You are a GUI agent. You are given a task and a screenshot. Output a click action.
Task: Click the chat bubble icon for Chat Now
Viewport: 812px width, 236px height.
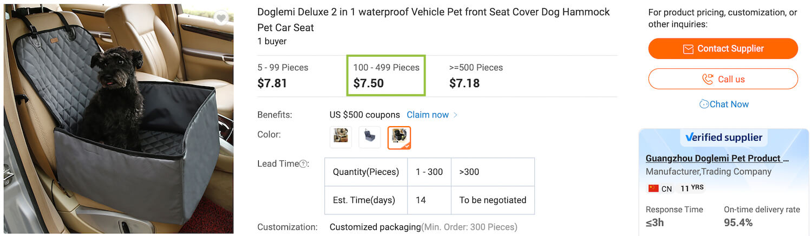704,104
